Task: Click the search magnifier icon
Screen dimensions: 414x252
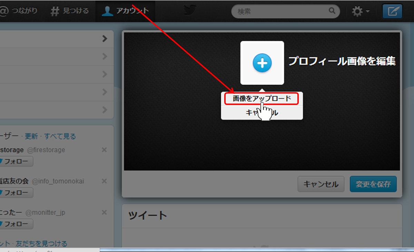Action: coord(332,11)
